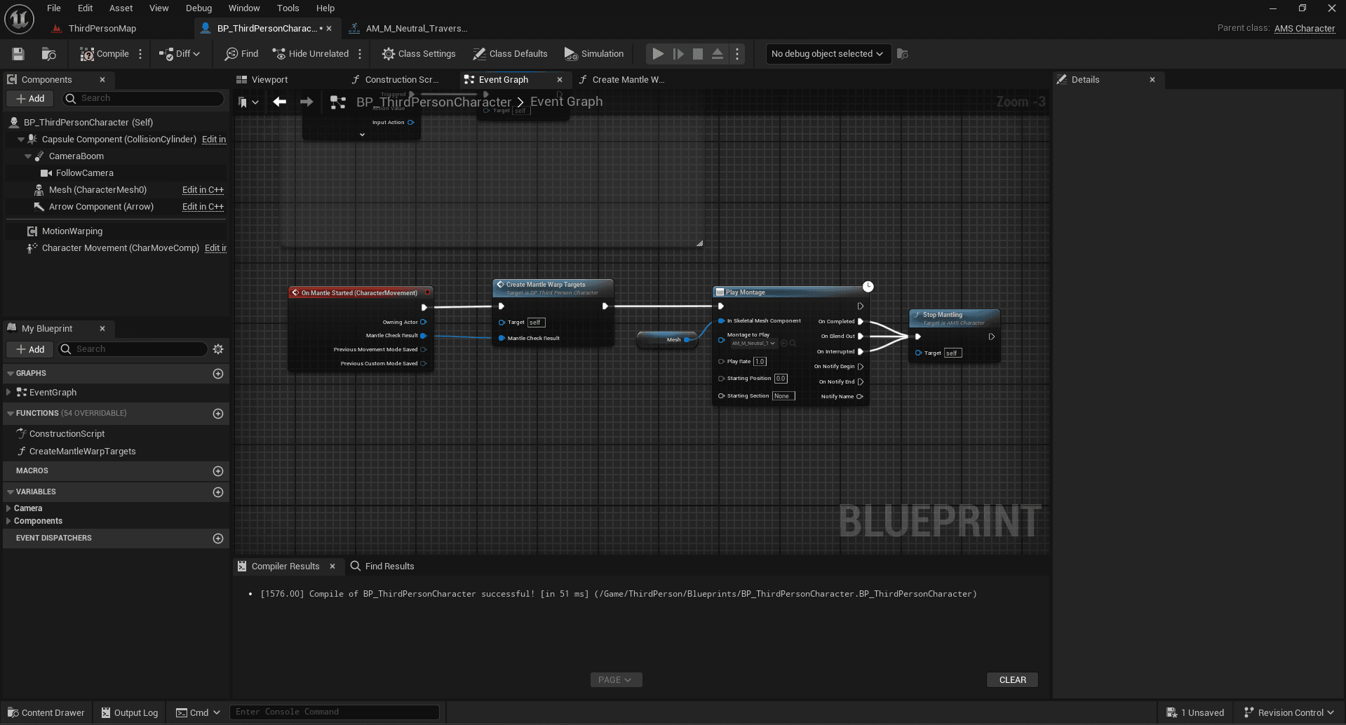The image size is (1346, 725).
Task: Expand the Camera variables category
Action: [8, 508]
